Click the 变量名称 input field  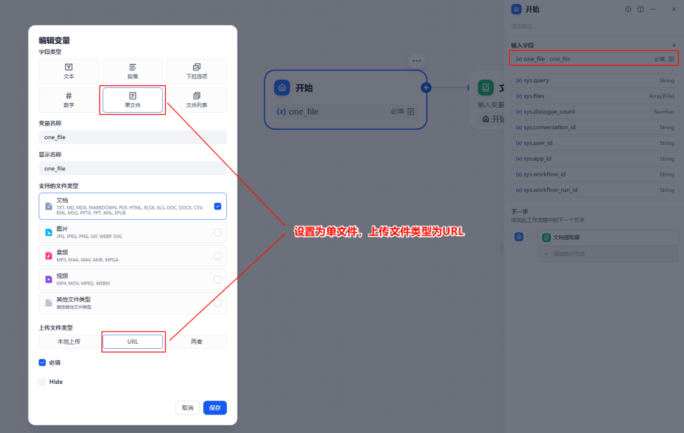(x=132, y=137)
